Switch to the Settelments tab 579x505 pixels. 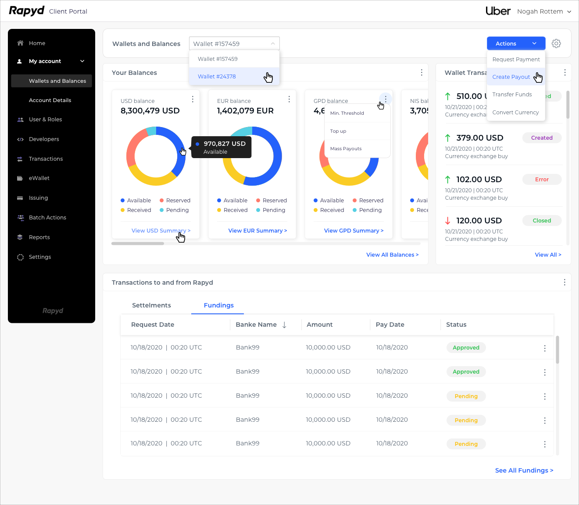pos(151,305)
